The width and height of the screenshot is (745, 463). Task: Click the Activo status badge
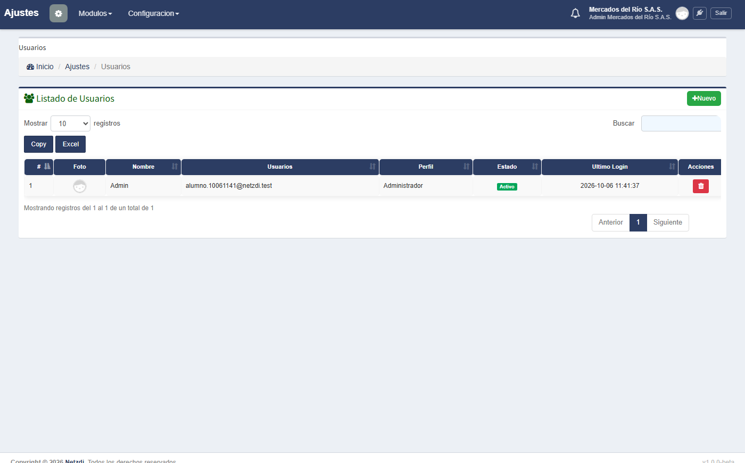point(507,187)
